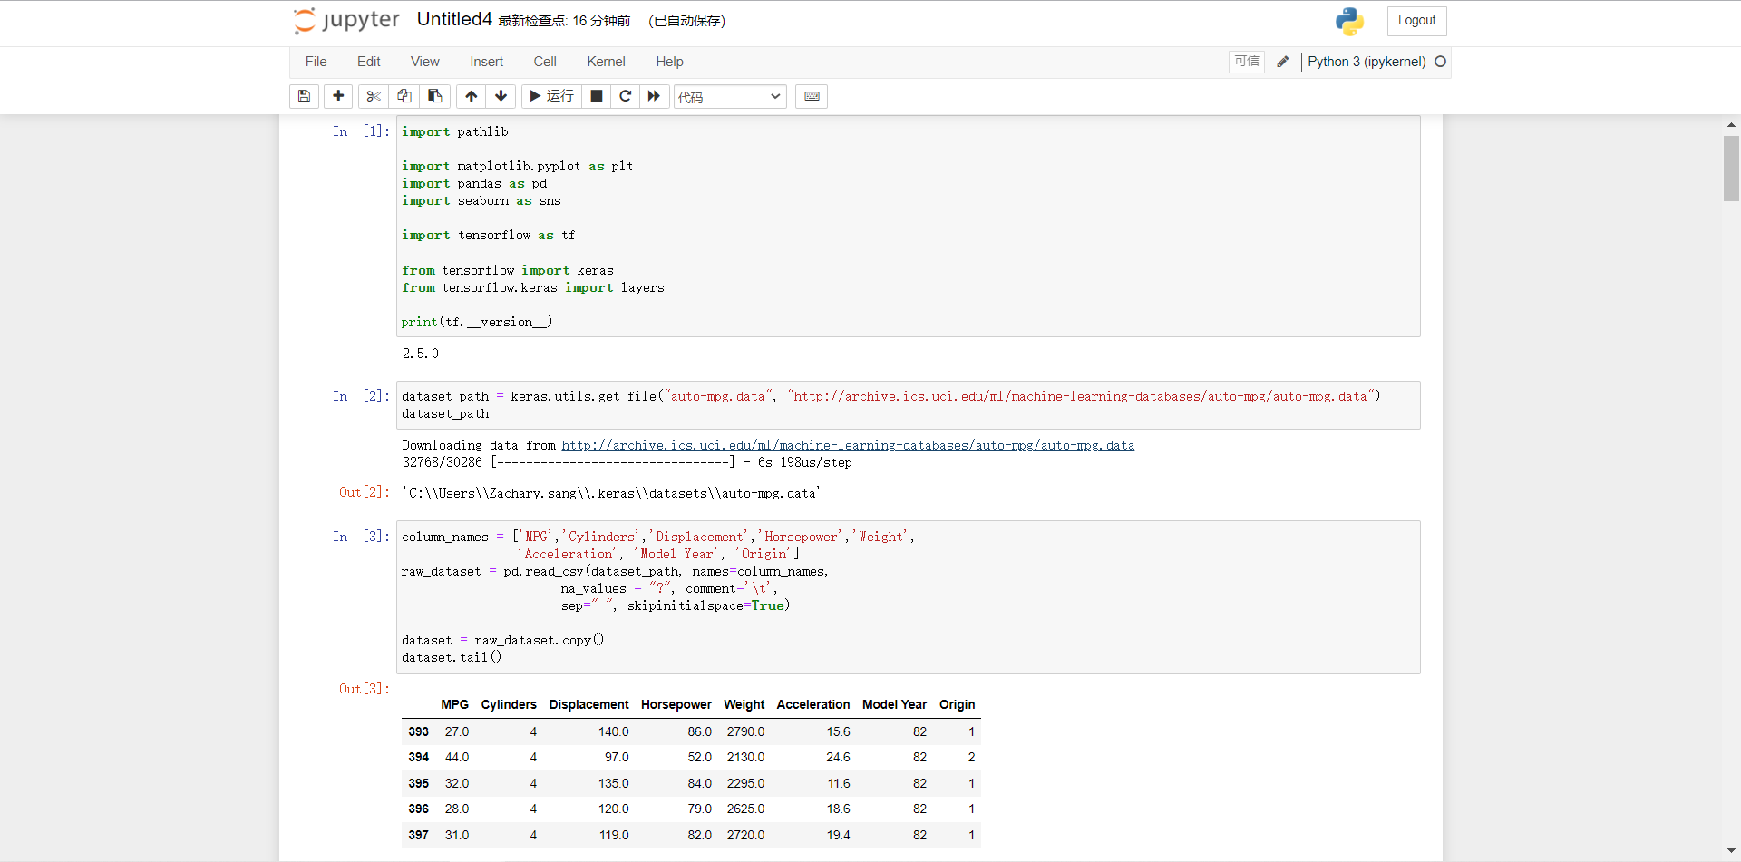Click row index 397 in the table
Image resolution: width=1741 pixels, height=862 pixels.
point(418,835)
